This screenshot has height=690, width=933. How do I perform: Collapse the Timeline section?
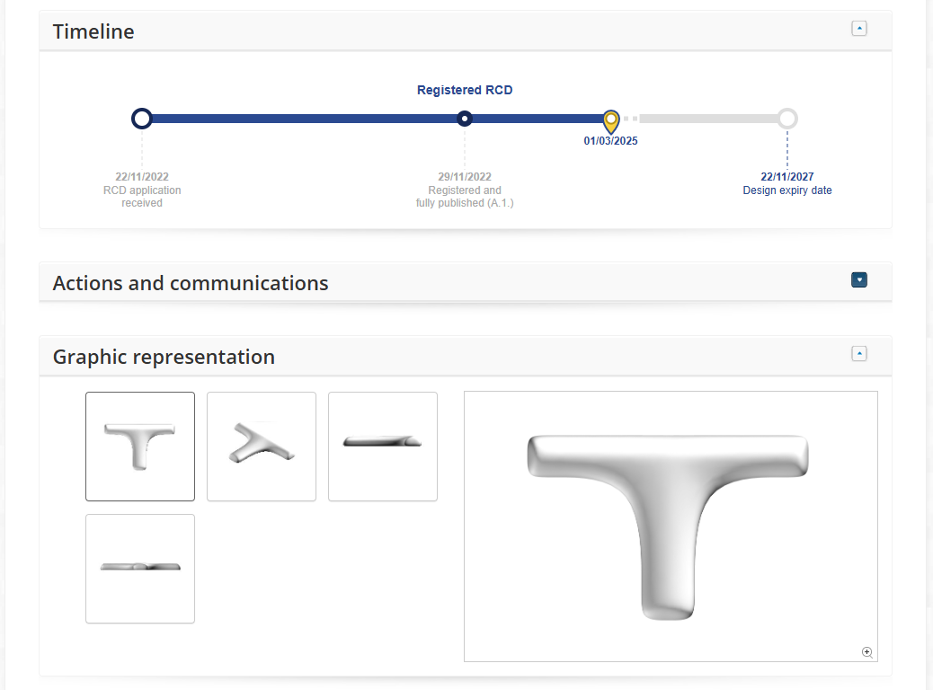pos(859,29)
